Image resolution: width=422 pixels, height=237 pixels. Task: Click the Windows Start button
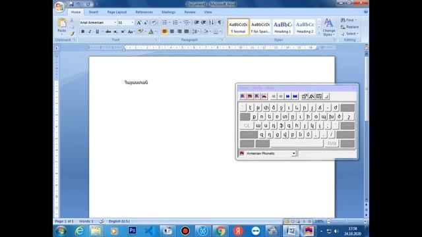[x=61, y=231]
